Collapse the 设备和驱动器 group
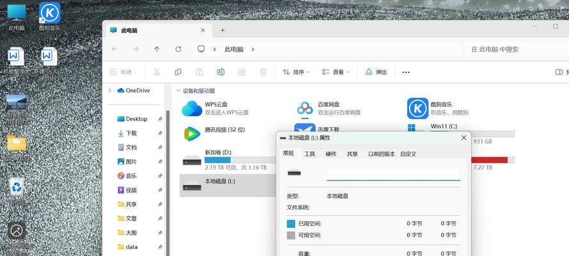 point(178,91)
